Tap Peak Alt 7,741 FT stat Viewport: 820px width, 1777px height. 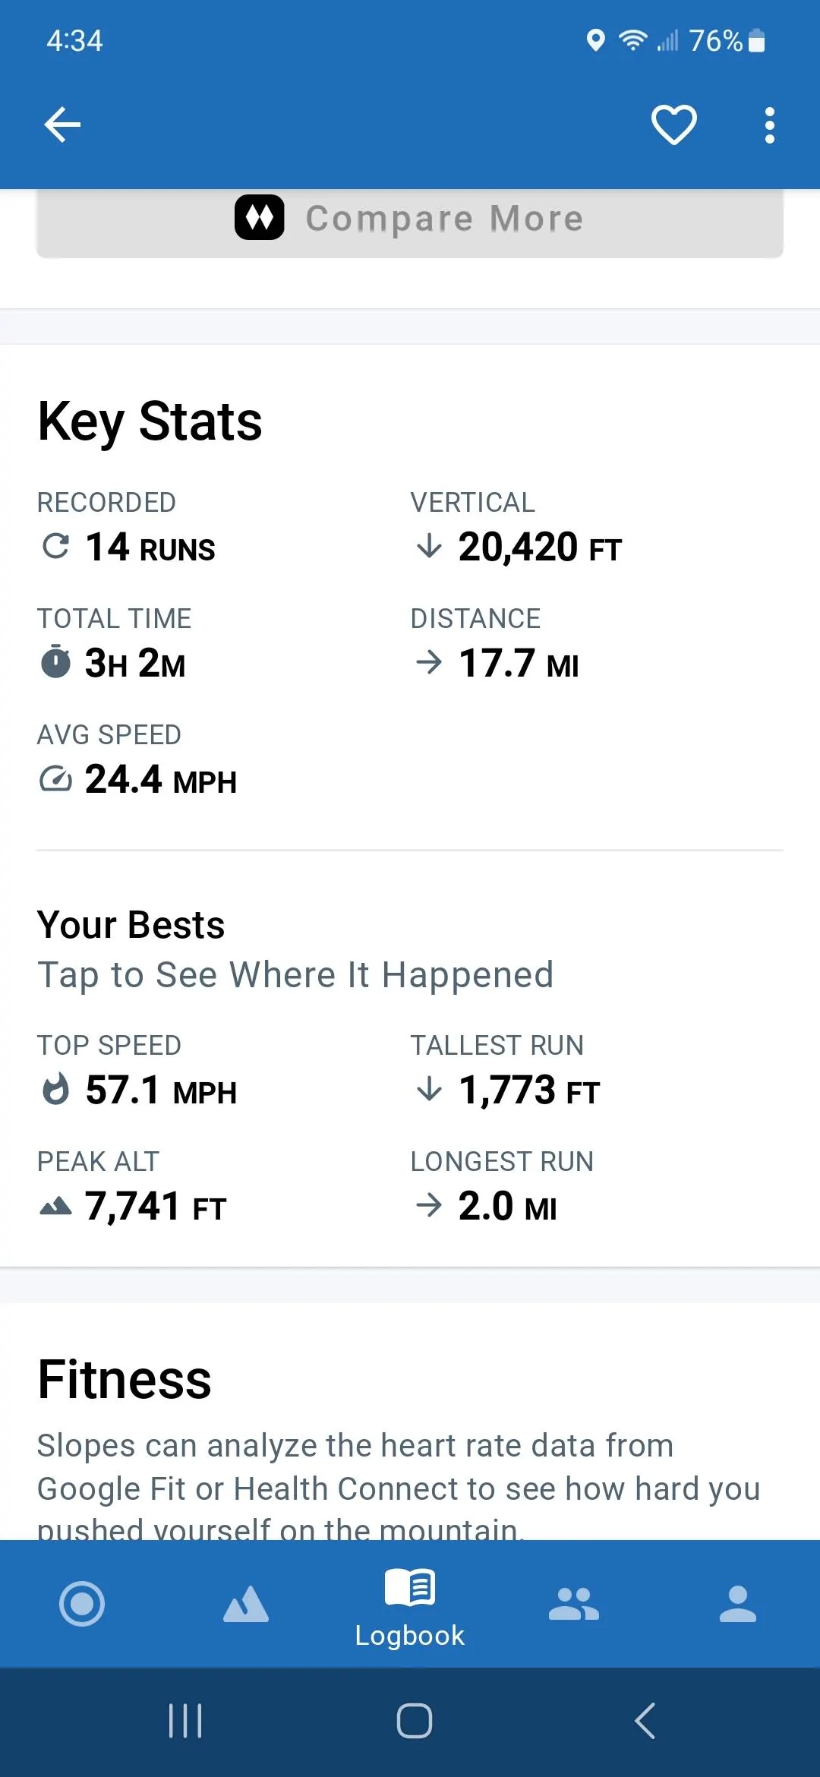click(x=132, y=1186)
